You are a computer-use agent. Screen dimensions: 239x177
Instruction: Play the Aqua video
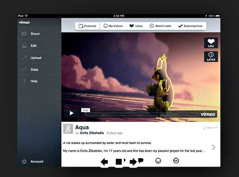[x=72, y=113]
